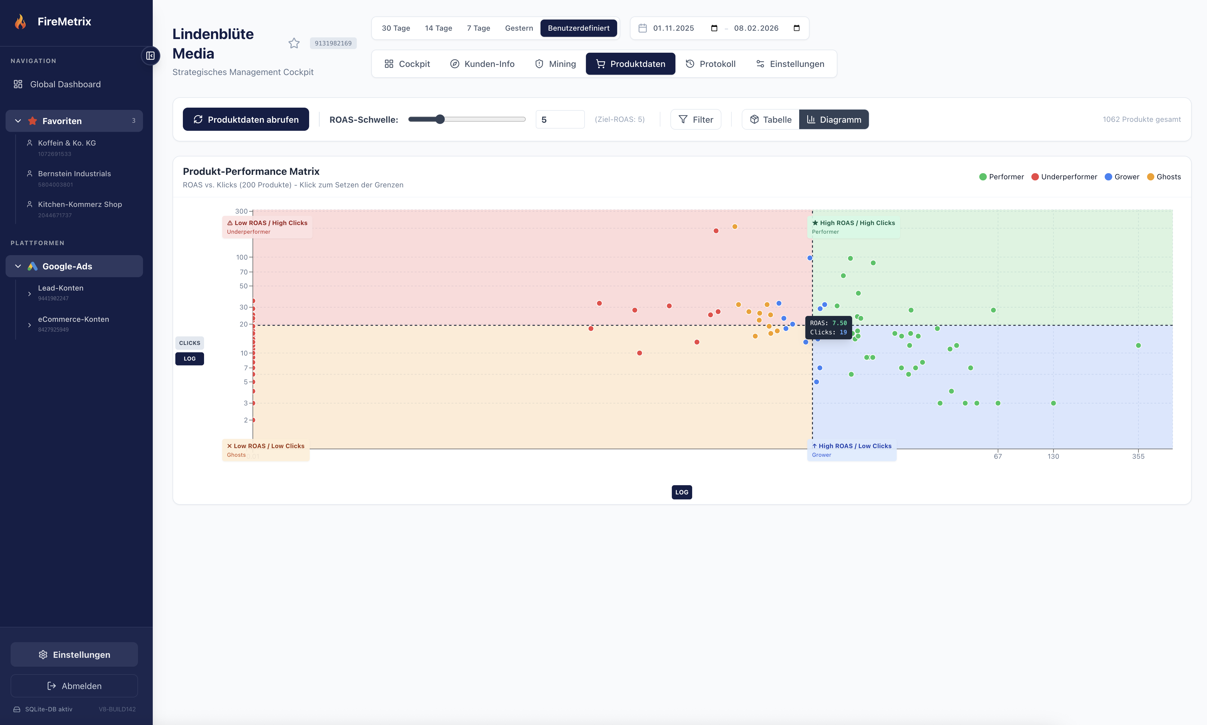Expand the eCommerce-Konten account group
The width and height of the screenshot is (1207, 725).
point(29,324)
